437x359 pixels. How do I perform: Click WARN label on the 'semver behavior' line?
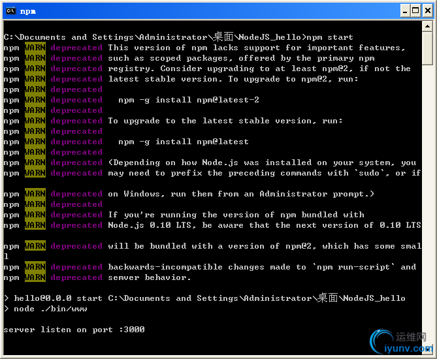point(35,277)
